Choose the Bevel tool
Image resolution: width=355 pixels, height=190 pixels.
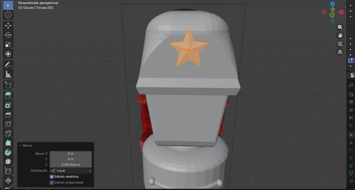[8, 115]
